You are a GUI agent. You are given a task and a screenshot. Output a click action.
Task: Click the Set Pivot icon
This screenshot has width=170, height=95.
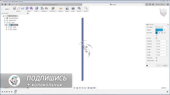(x=156, y=38)
